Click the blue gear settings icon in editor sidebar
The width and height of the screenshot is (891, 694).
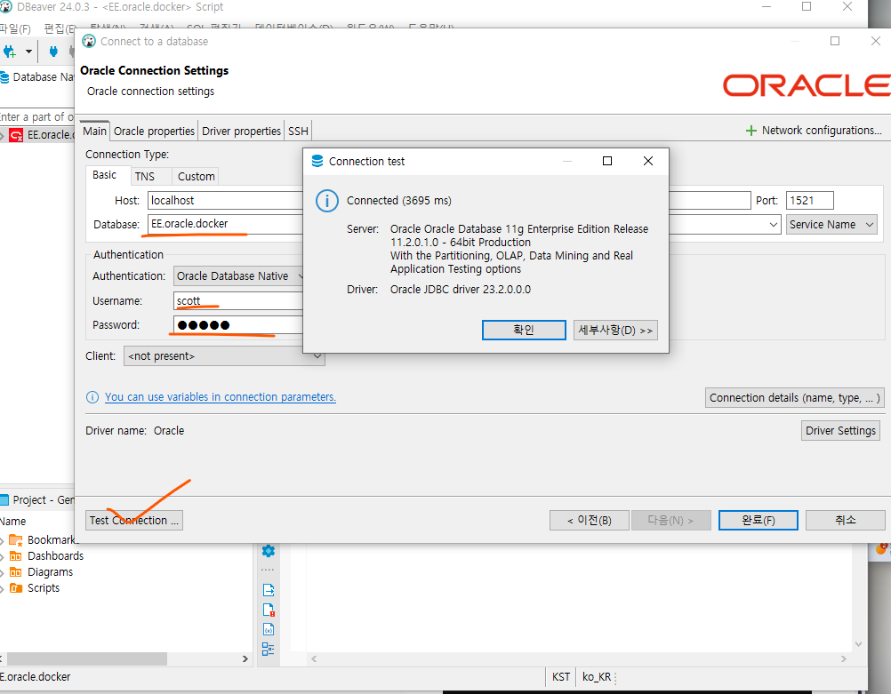click(269, 550)
